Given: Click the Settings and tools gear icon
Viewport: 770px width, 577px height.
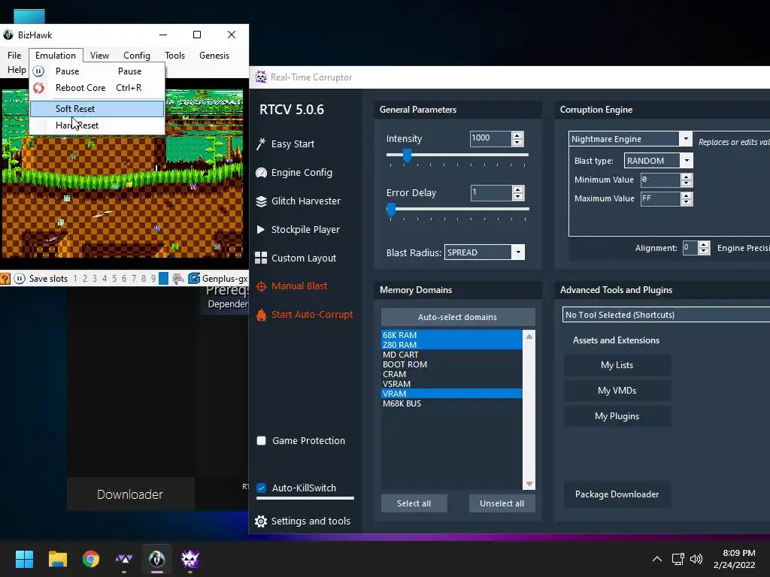Looking at the screenshot, I should click(261, 521).
